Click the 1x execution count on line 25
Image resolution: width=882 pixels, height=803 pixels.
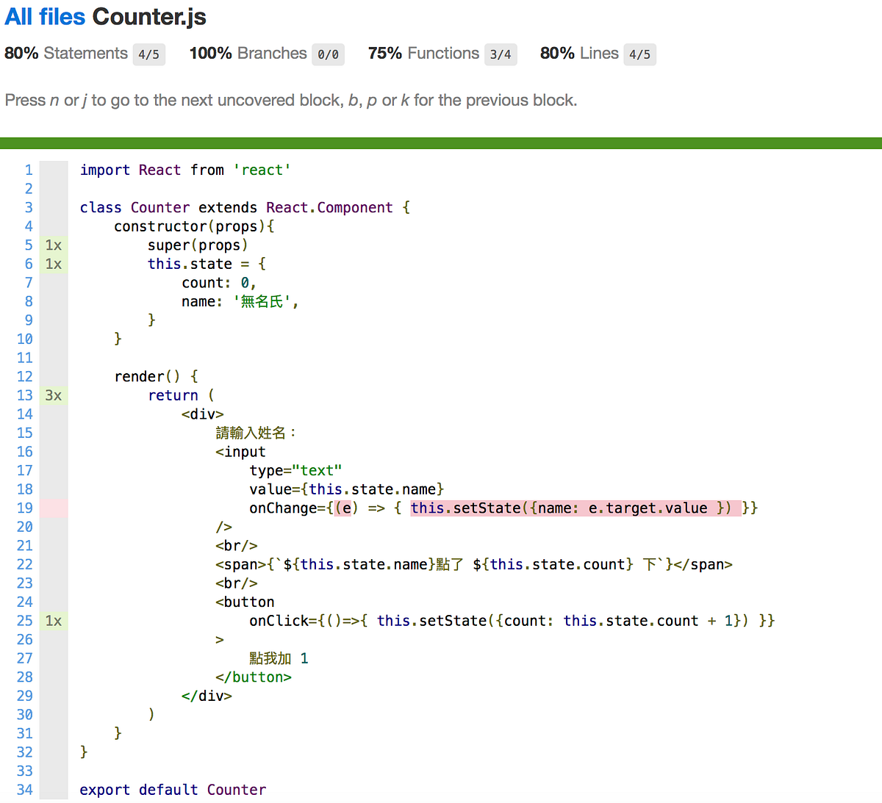tap(52, 621)
